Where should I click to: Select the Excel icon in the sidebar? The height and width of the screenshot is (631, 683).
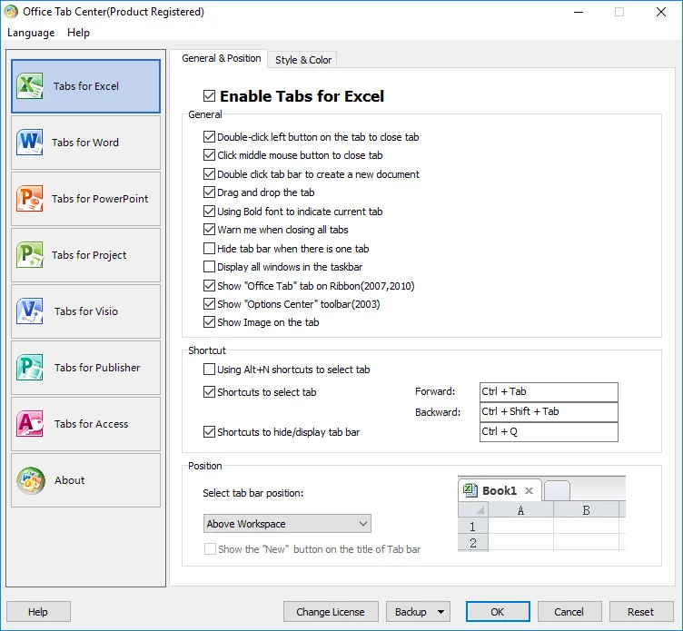[30, 85]
